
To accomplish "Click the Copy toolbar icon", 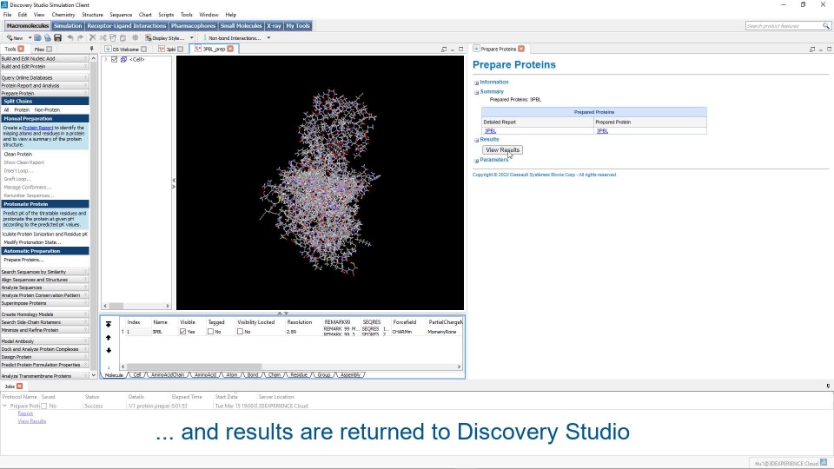I will (x=113, y=37).
